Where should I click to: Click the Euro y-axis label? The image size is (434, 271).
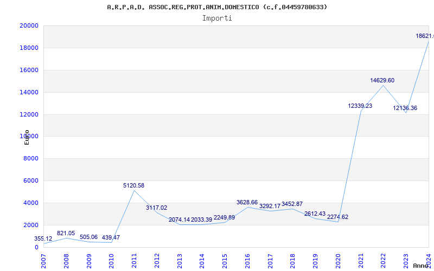[x=27, y=137]
